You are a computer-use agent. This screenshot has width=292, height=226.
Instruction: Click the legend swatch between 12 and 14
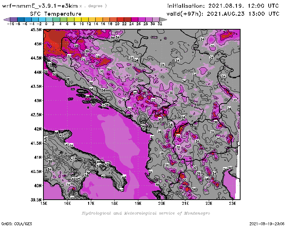pyautogui.click(x=92, y=19)
